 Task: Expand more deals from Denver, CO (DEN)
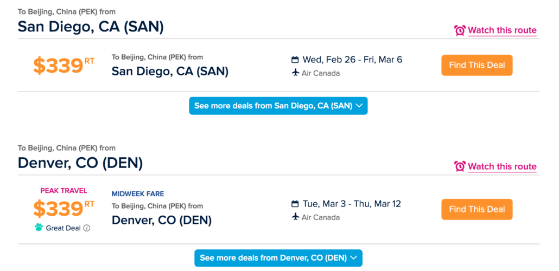click(x=278, y=258)
